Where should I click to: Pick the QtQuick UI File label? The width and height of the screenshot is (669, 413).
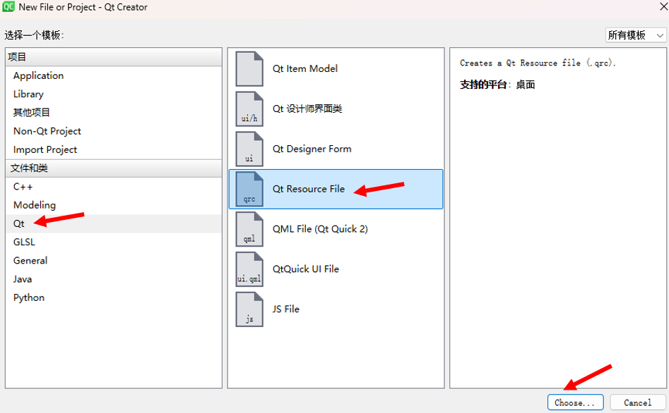click(305, 269)
